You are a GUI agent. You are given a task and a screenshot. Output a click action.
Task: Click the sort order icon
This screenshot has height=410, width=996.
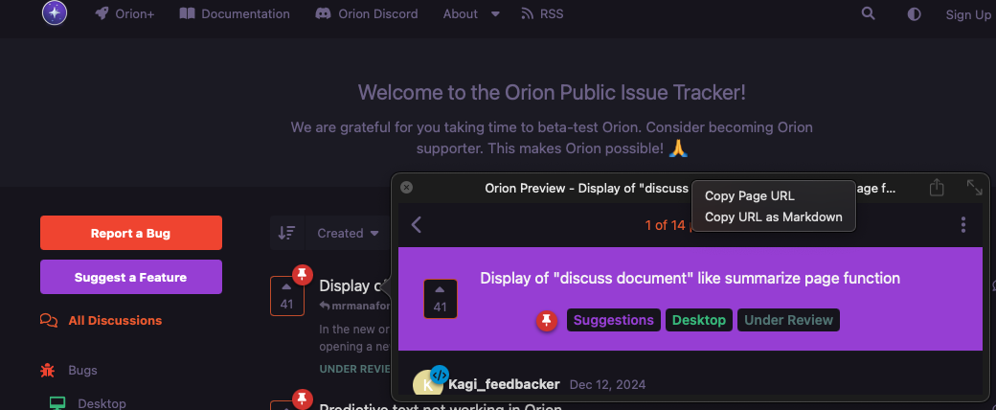point(286,233)
